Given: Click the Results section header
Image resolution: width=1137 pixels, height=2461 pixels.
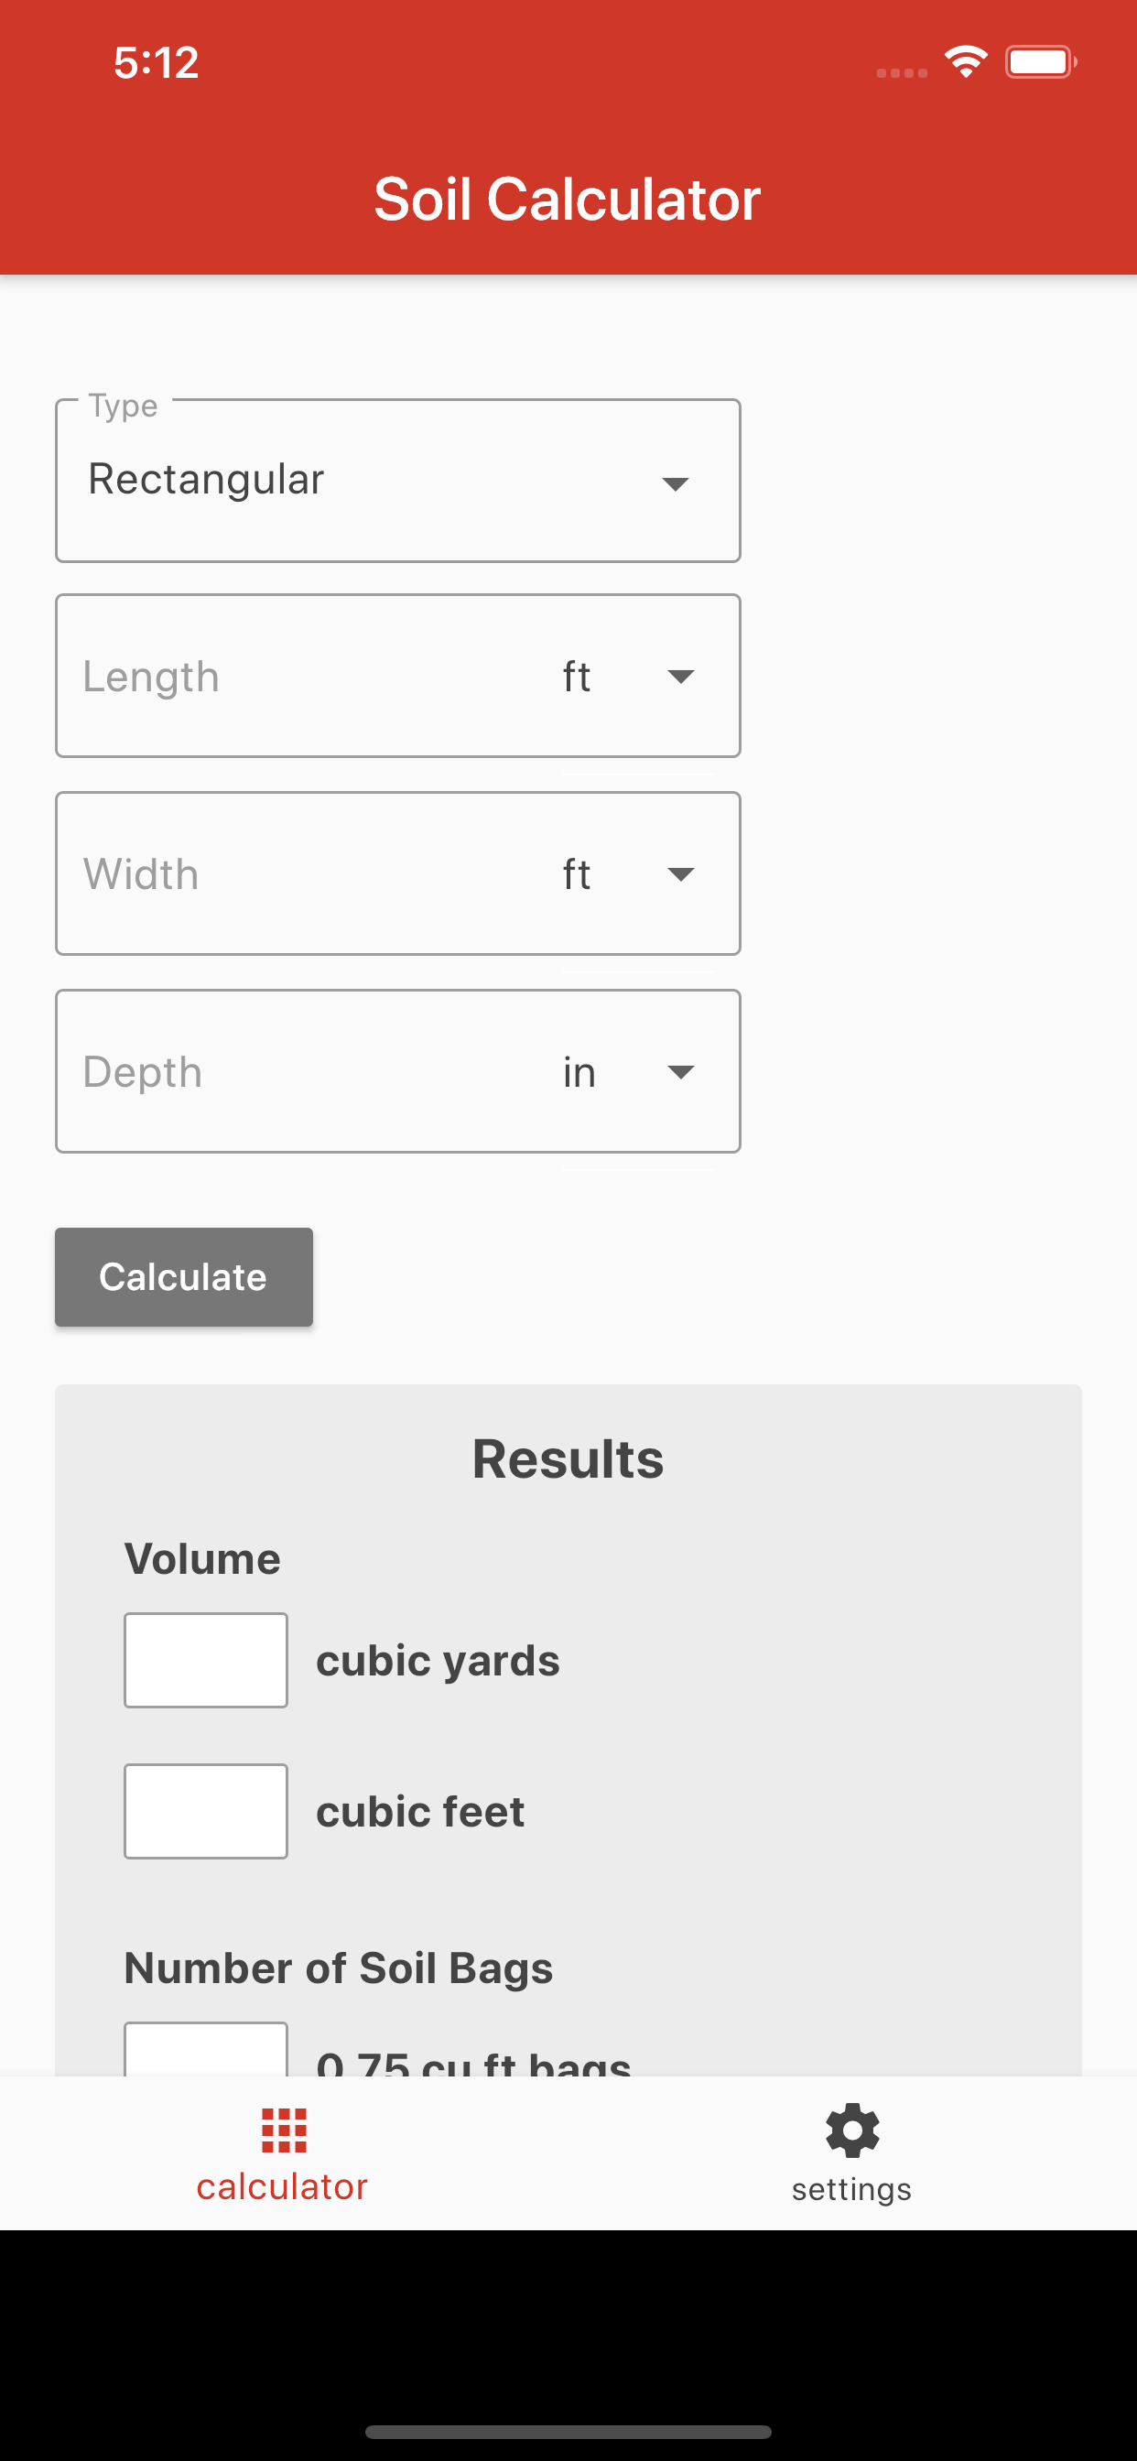Looking at the screenshot, I should [568, 1456].
